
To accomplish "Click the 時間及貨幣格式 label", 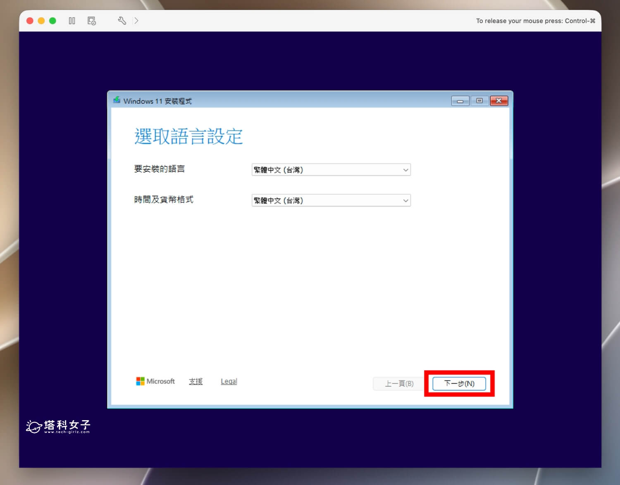I will [164, 200].
